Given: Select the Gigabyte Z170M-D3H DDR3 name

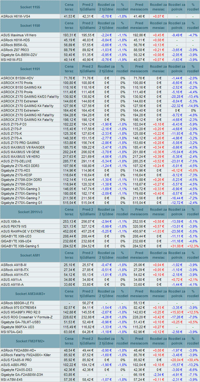Looking at the screenshot, I should click(x=21, y=180).
